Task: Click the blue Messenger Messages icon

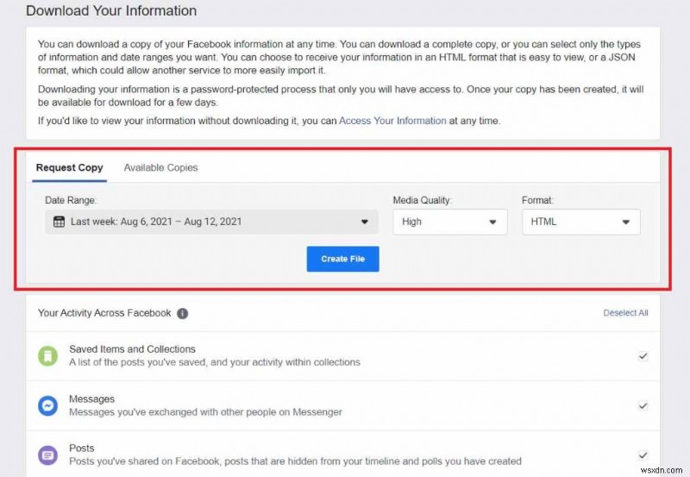Action: [x=47, y=405]
